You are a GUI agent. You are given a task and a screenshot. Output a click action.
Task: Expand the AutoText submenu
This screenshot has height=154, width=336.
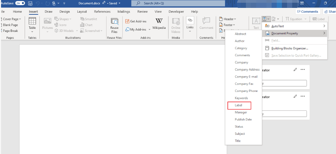(295, 26)
